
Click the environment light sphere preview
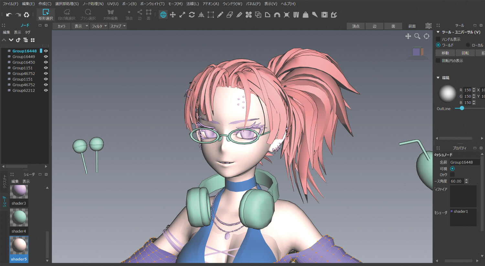(x=447, y=93)
